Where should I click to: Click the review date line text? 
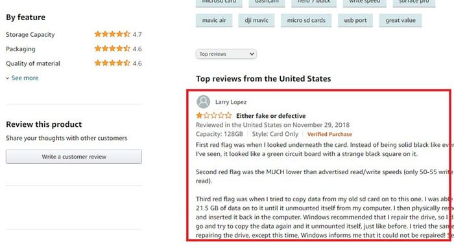pyautogui.click(x=272, y=125)
